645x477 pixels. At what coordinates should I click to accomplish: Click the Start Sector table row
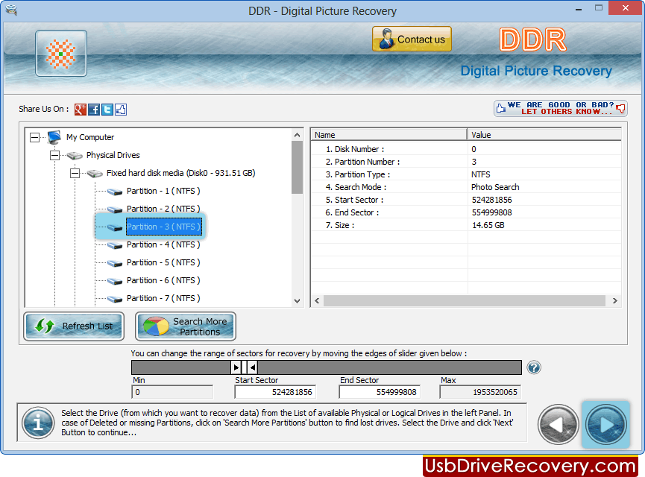466,200
